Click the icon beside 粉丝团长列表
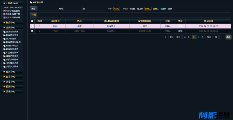This screenshot has height=120, width=233. [4, 35]
